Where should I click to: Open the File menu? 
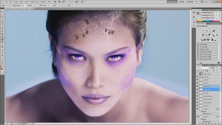coord(7,2)
